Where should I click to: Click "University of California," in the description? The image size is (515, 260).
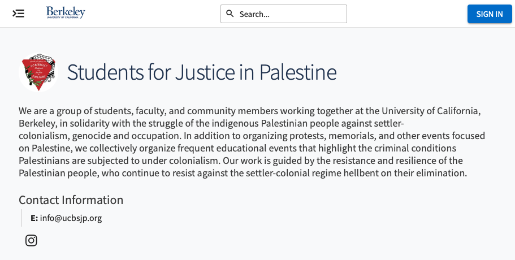pyautogui.click(x=431, y=111)
